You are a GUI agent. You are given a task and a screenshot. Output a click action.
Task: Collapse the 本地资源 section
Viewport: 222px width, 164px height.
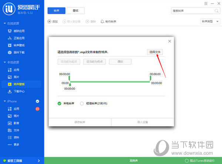[x=5, y=62]
